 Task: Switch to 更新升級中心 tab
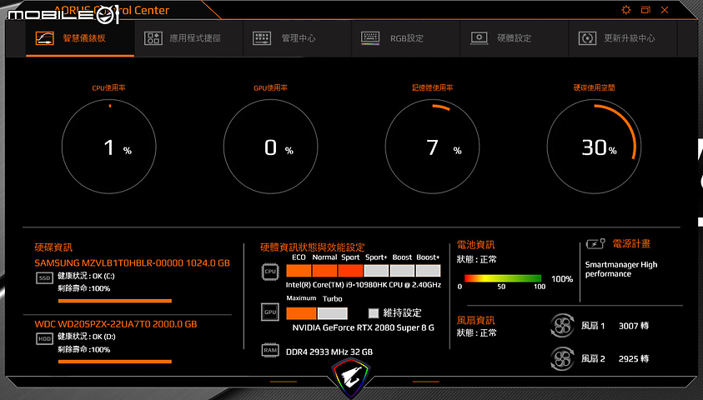[623, 38]
